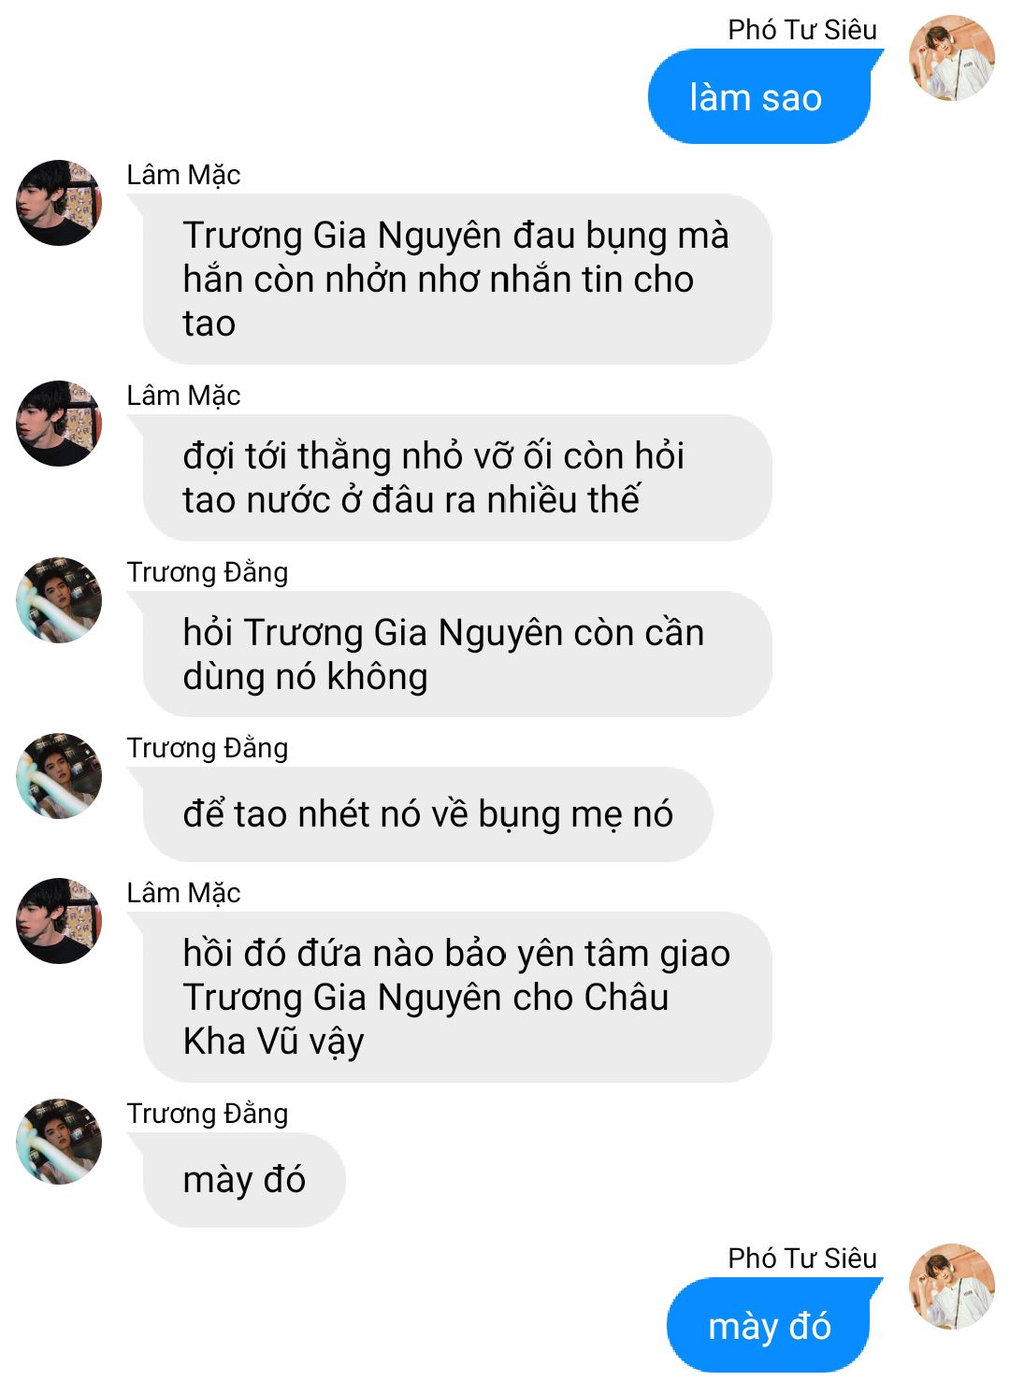Select the message 'đợi tới thằng nhỏ vỡ ối...'
This screenshot has width=1010, height=1381.
coord(457,478)
